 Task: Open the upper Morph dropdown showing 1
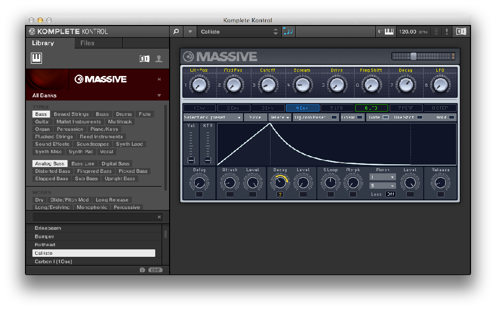(x=382, y=177)
